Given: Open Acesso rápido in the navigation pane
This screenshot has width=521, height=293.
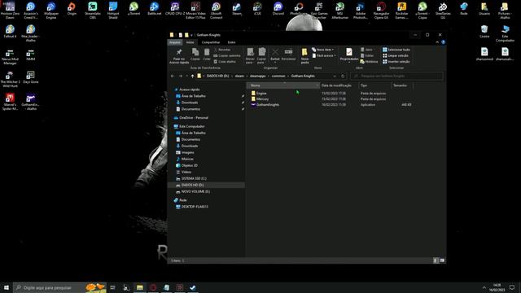Looking at the screenshot, I should click(x=190, y=90).
